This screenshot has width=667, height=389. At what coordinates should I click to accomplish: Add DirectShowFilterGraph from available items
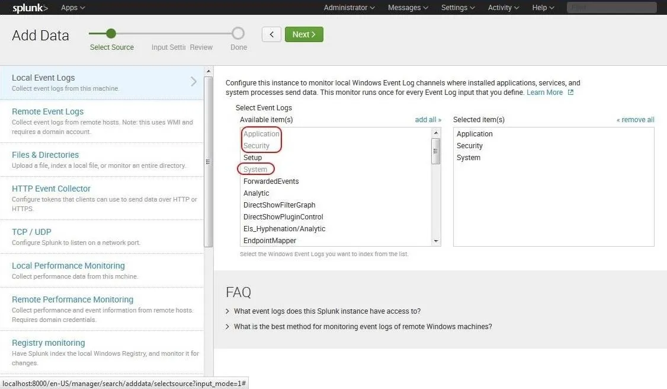(x=279, y=205)
